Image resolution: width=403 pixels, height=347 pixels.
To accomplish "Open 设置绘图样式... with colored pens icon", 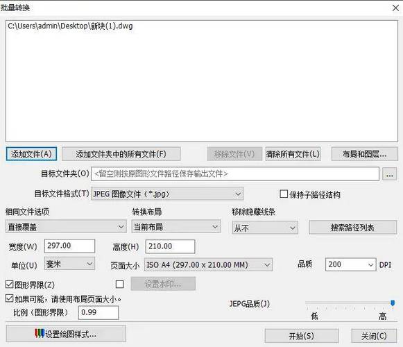I will [66, 334].
